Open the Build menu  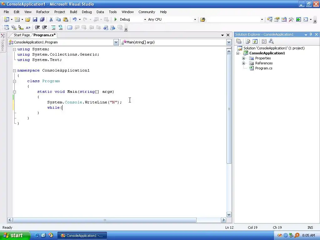pyautogui.click(x=73, y=12)
